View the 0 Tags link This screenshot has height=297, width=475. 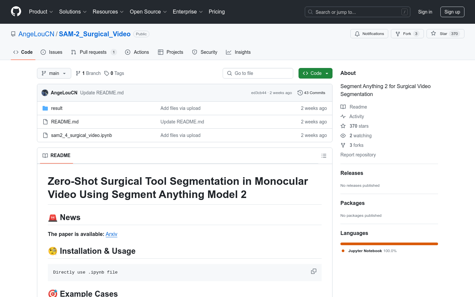click(x=114, y=73)
